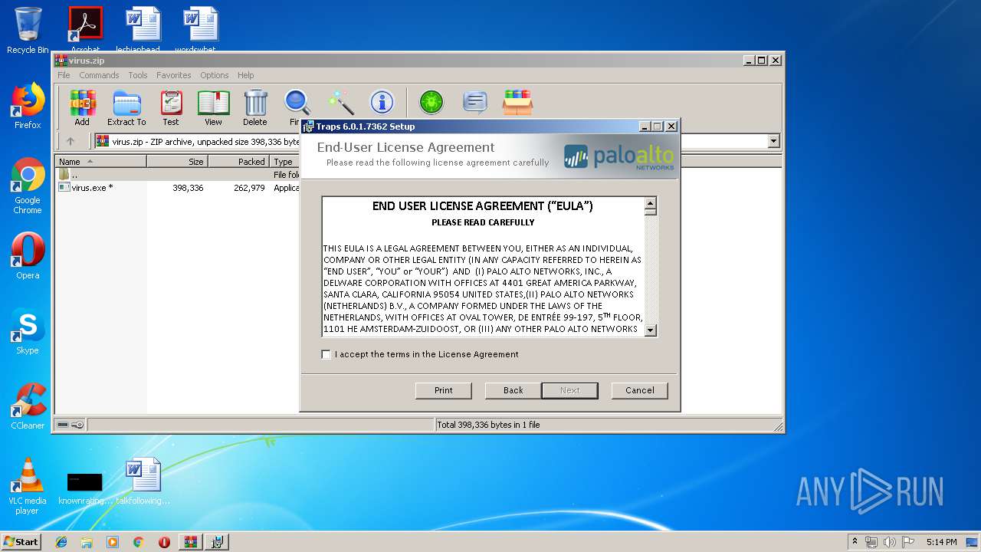Click Extract To icon in WinRAR
This screenshot has width=981, height=552.
(126, 107)
